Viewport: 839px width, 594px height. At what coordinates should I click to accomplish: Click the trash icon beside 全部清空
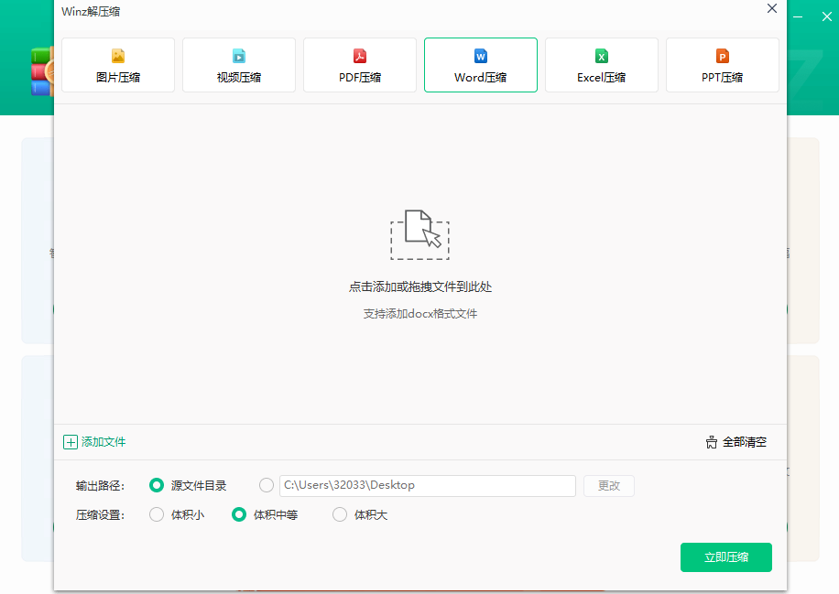(710, 442)
